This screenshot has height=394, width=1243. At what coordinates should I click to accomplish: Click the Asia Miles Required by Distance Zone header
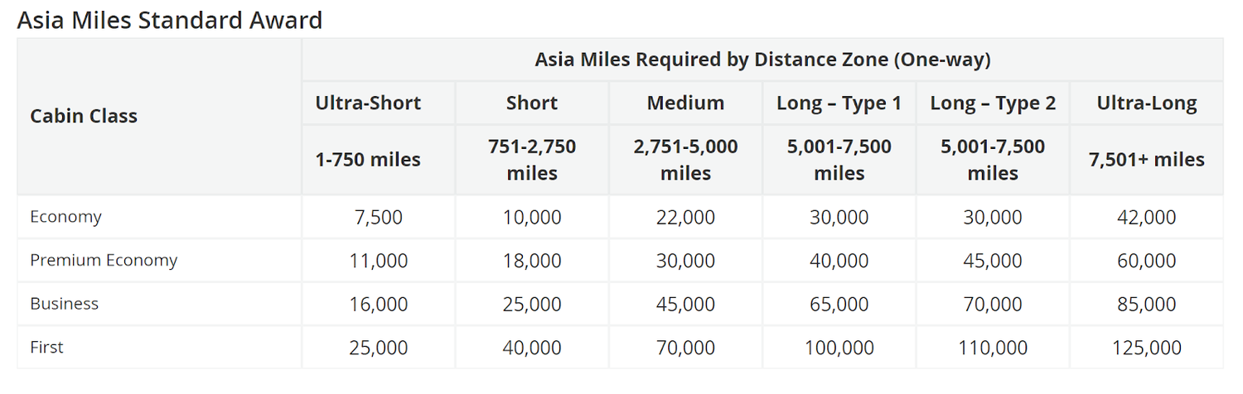[762, 60]
